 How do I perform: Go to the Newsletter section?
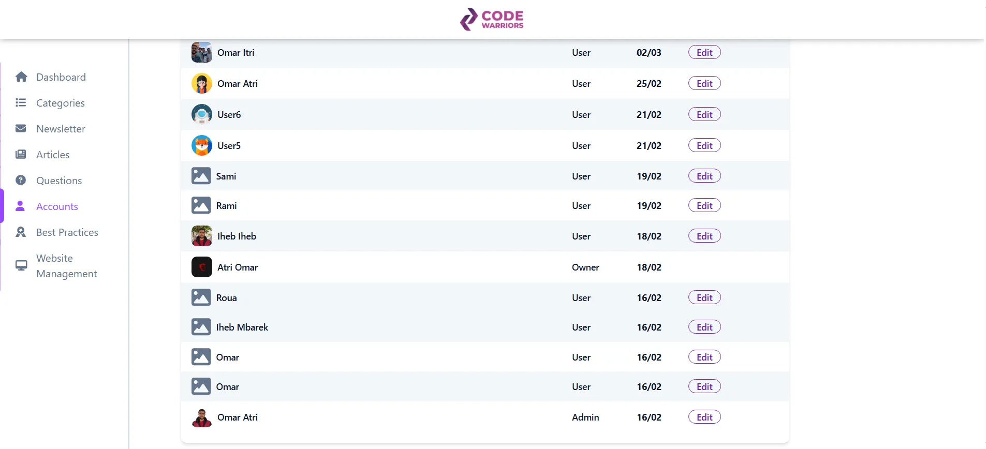[x=61, y=129]
